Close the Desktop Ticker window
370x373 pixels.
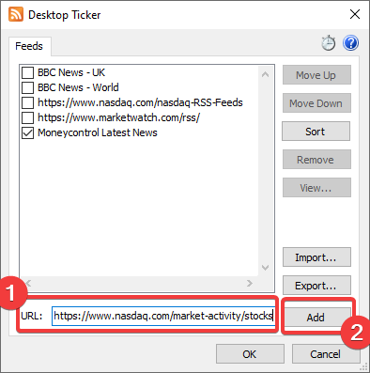[355, 14]
